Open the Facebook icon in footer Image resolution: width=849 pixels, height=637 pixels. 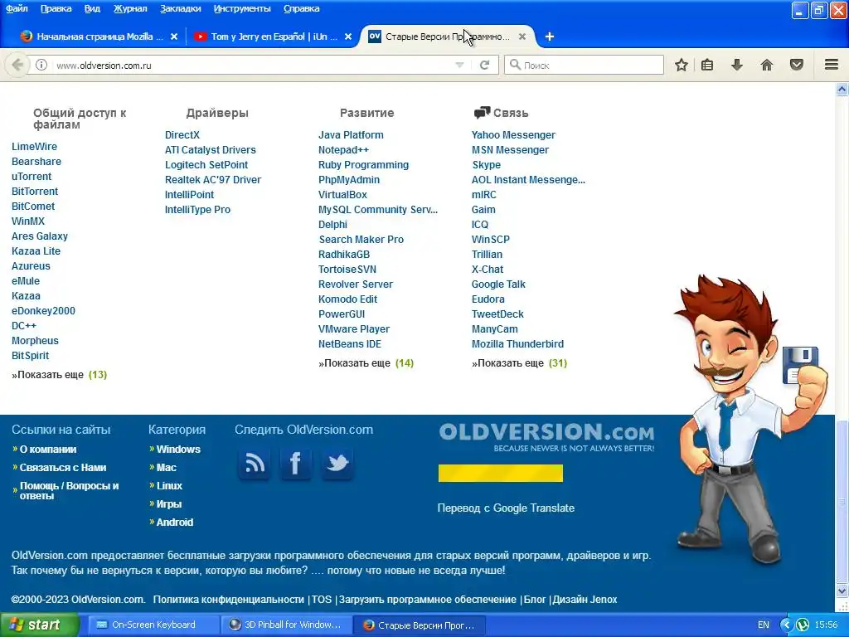tap(296, 464)
